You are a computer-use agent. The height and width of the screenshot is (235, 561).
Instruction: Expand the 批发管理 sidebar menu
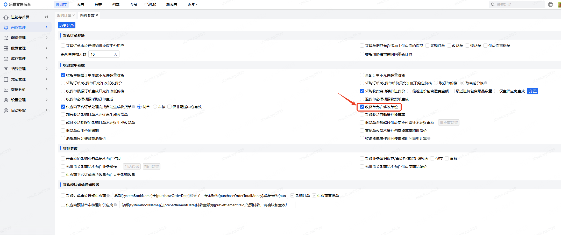tap(47, 48)
